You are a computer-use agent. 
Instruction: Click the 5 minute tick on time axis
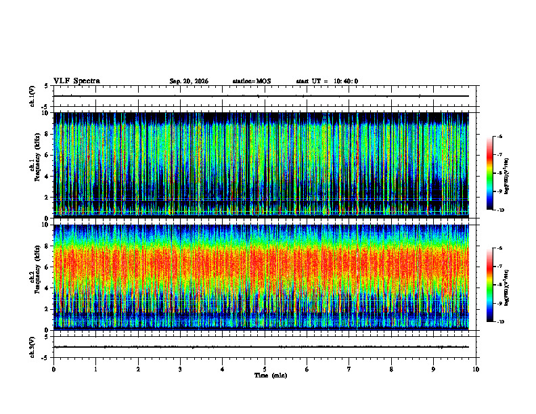point(265,369)
